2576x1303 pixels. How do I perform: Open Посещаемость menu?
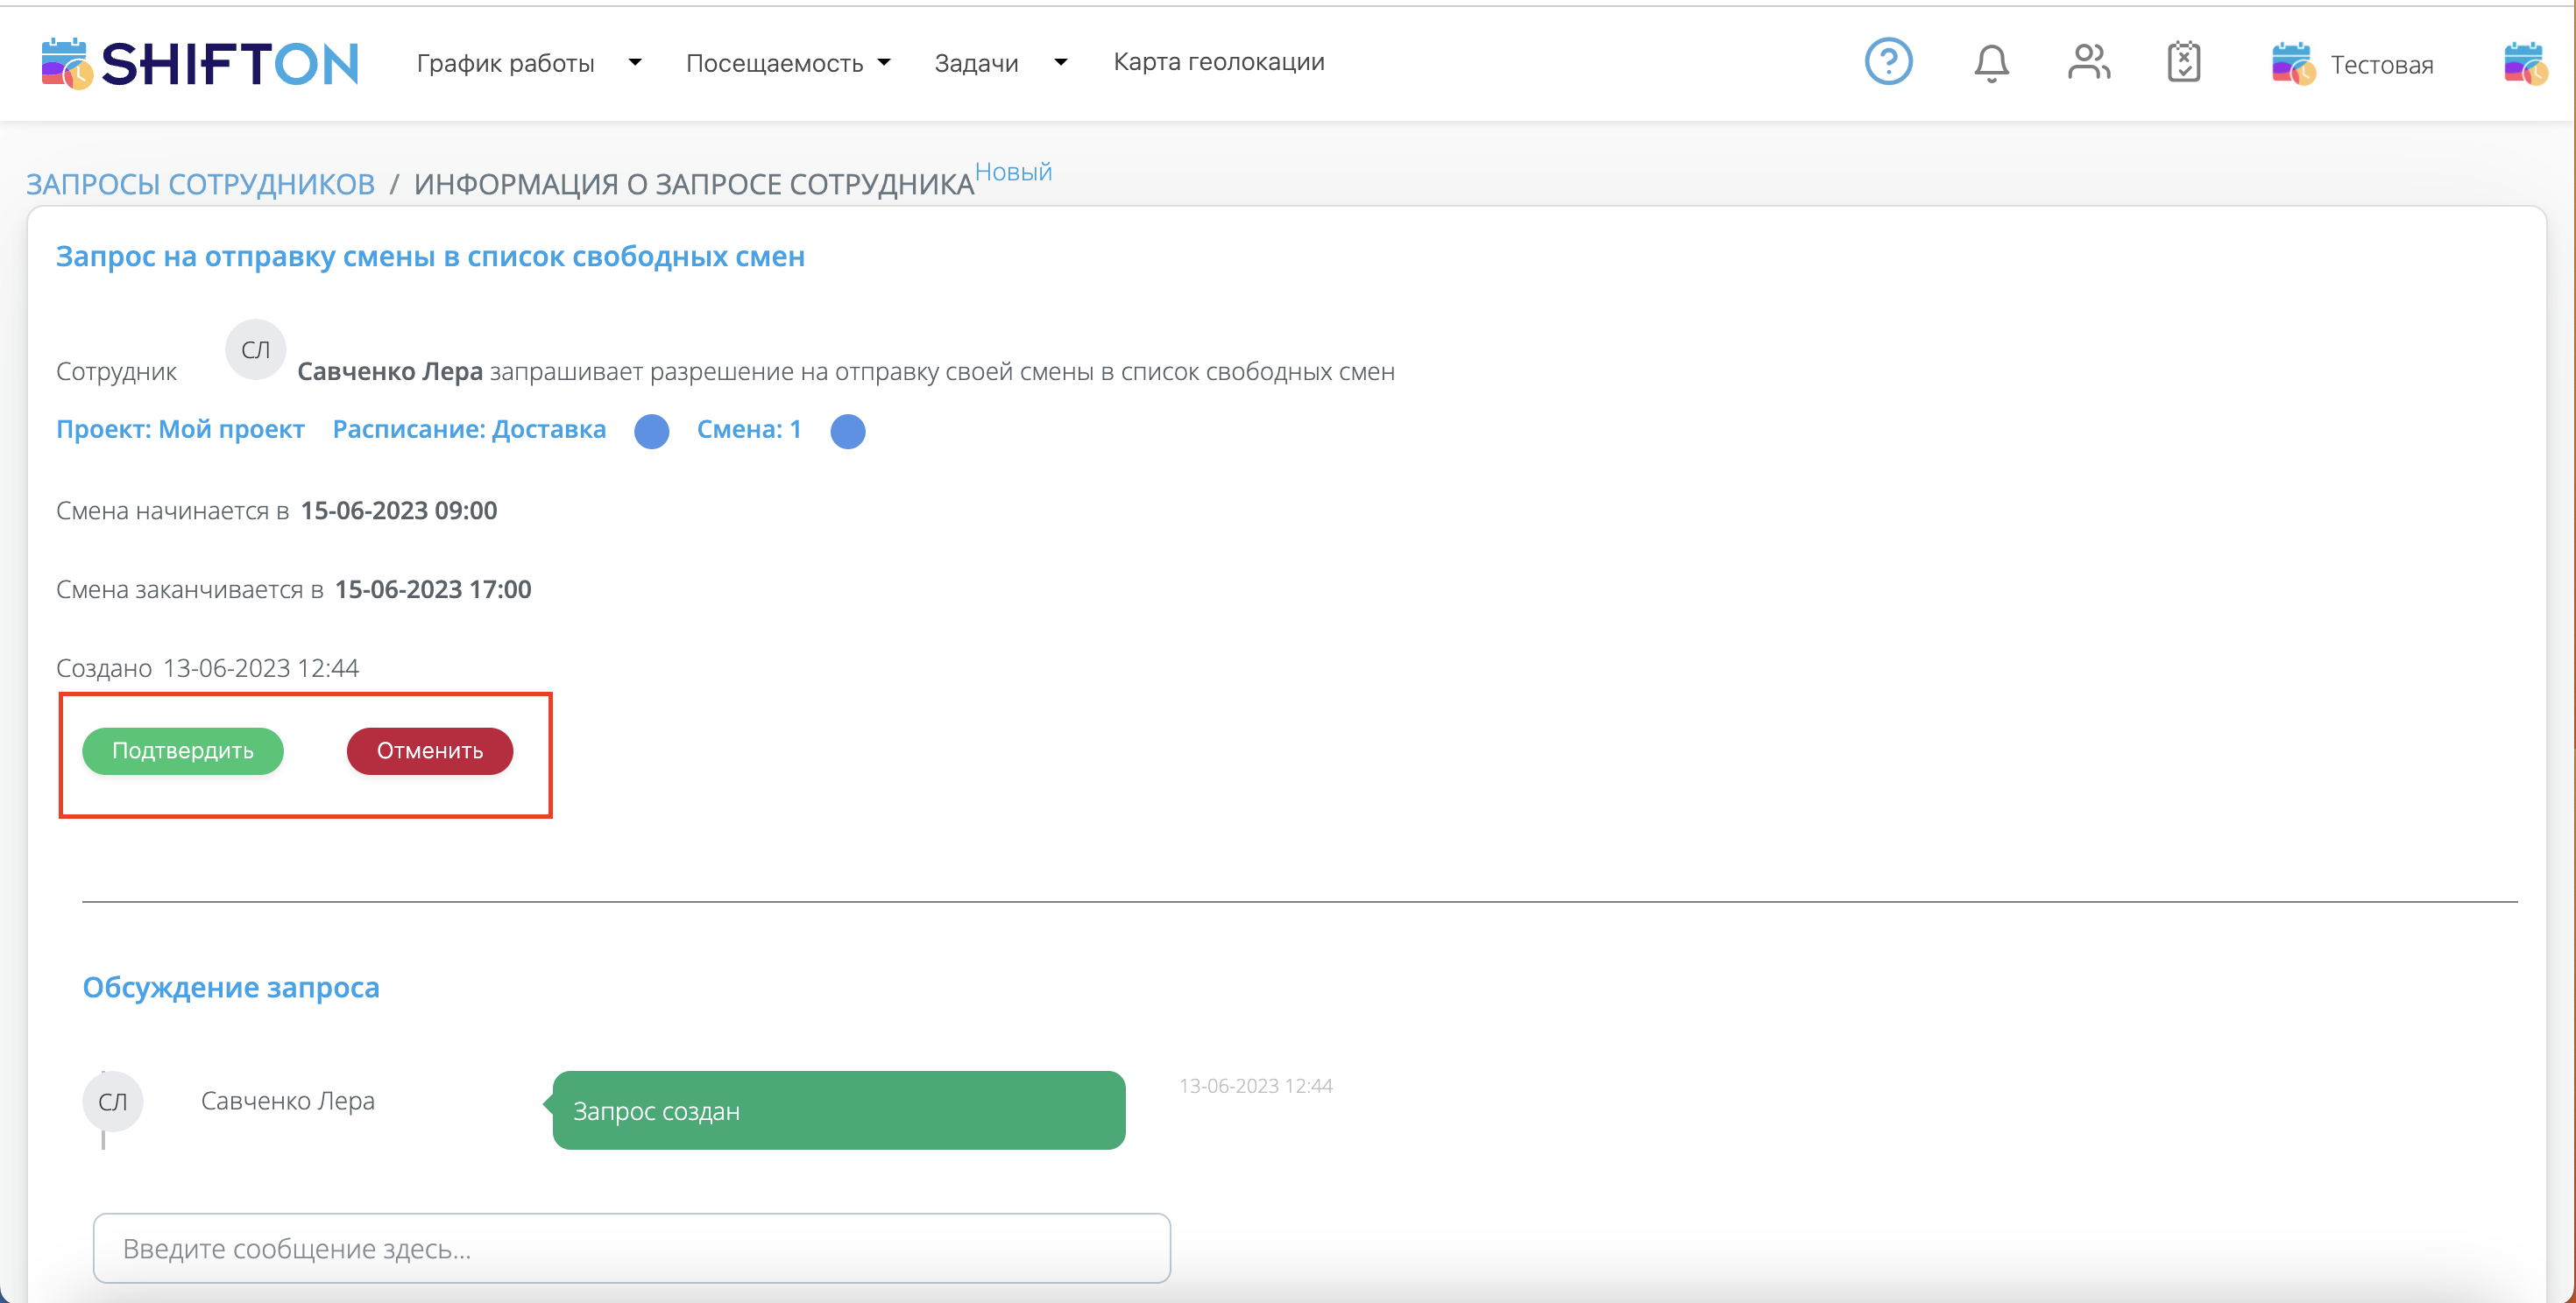775,63
